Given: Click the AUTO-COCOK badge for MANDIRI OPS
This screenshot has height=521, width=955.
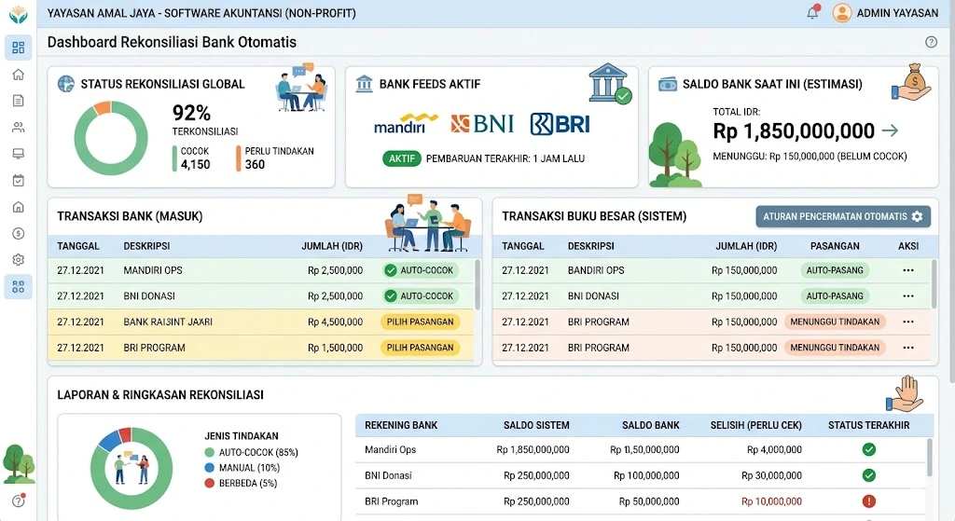Looking at the screenshot, I should coord(421,270).
